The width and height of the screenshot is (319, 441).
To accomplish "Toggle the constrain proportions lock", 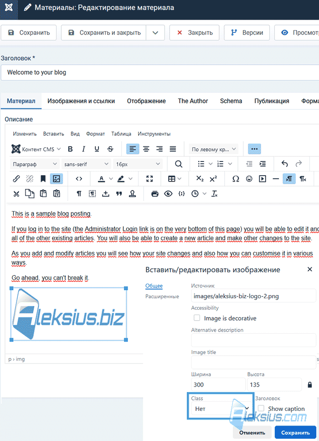I will (x=310, y=384).
